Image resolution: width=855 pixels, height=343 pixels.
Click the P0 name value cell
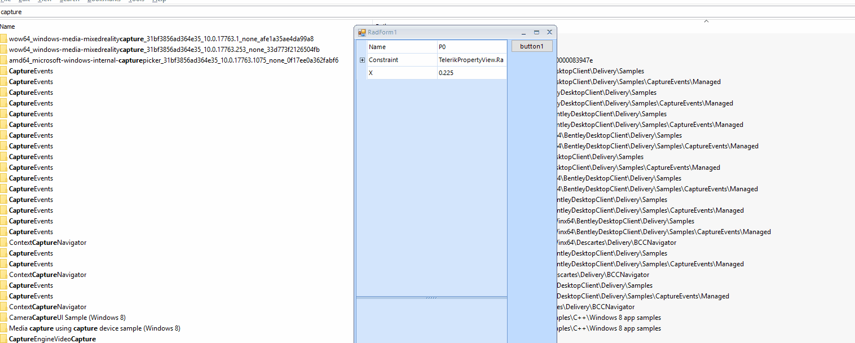pyautogui.click(x=472, y=47)
